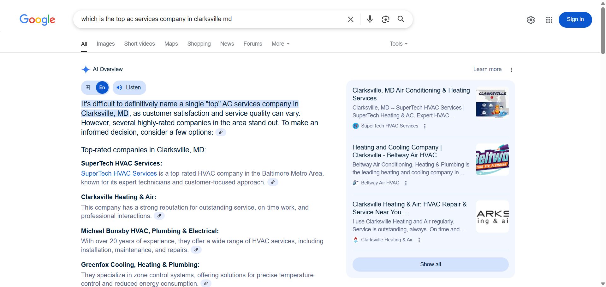Expand the More dropdown

tap(281, 44)
